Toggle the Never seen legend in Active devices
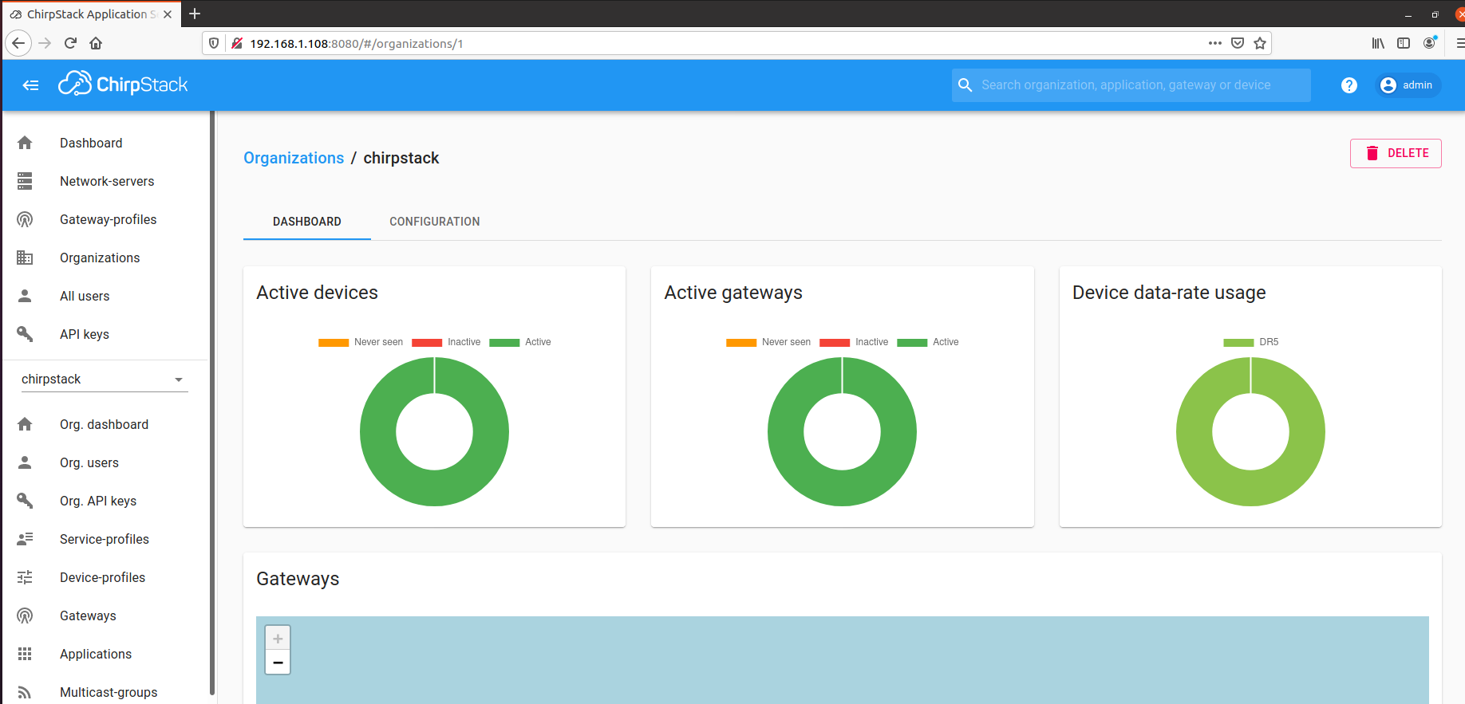1465x704 pixels. [x=361, y=342]
